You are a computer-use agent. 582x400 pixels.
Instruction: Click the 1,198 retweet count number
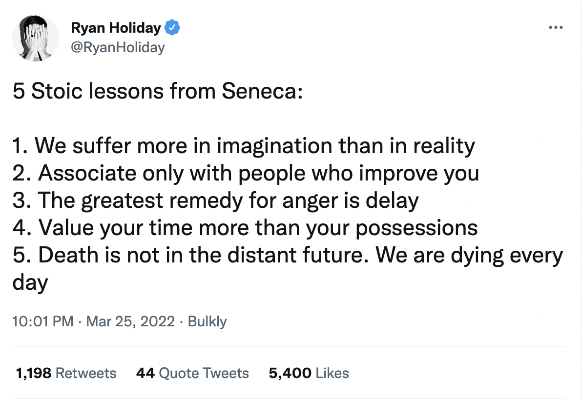coord(33,374)
